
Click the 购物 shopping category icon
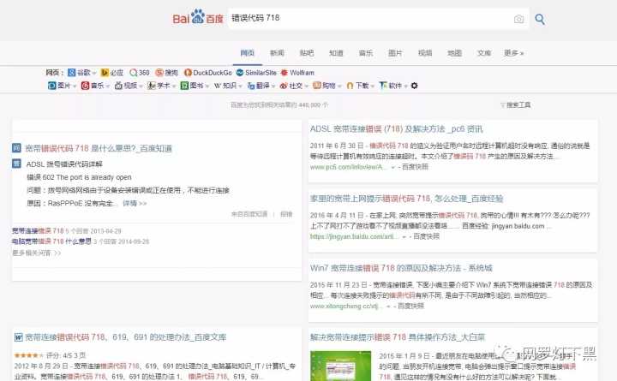pyautogui.click(x=317, y=86)
